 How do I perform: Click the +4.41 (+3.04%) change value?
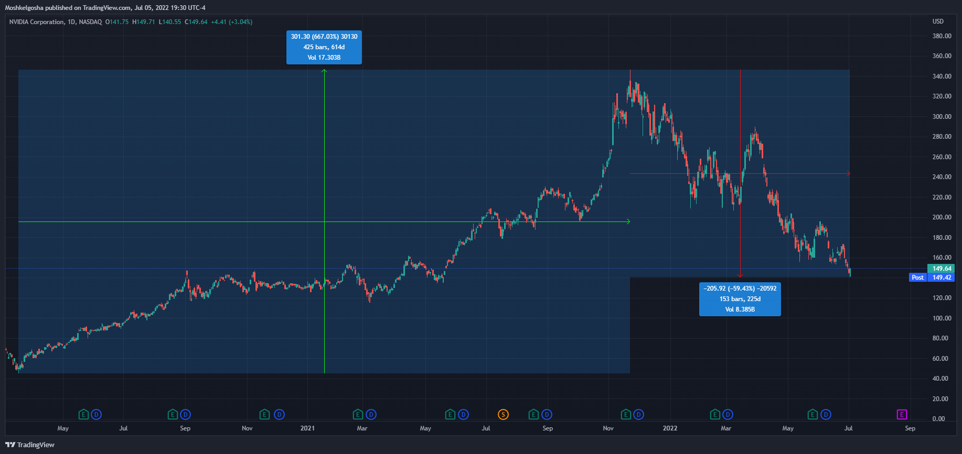click(x=232, y=22)
